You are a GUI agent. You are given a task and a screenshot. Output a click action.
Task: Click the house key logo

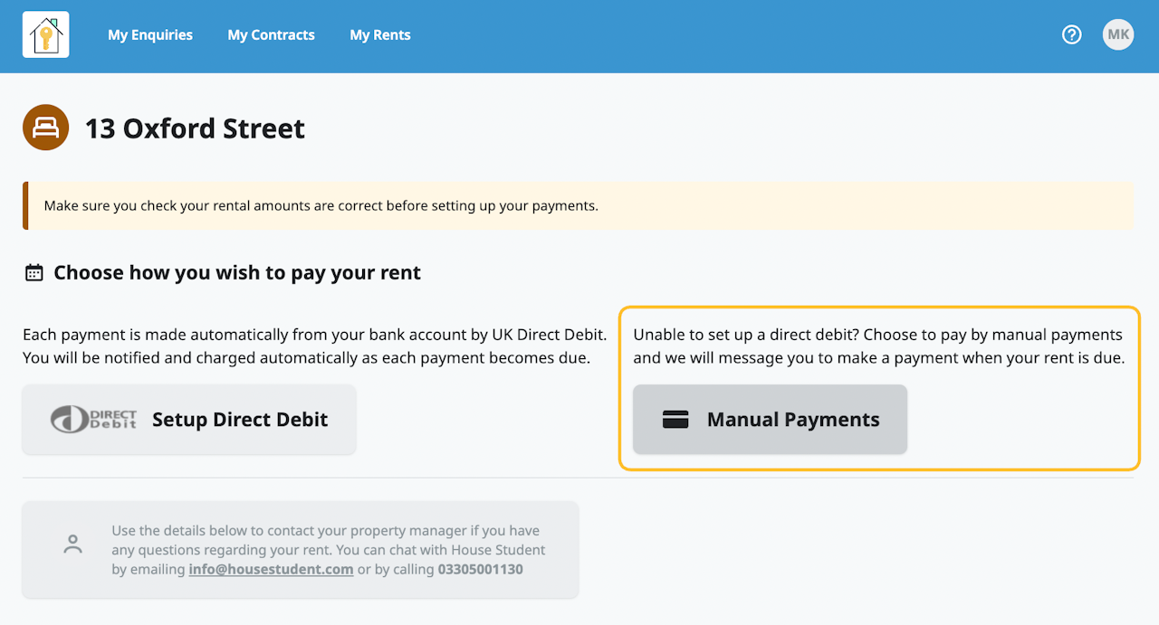point(45,35)
